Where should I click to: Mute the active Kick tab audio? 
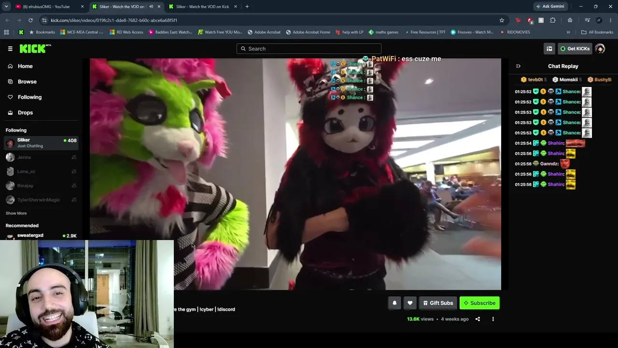[151, 7]
